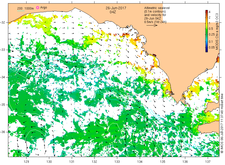
Task: Click the '04Z' time label
Action: [113, 12]
